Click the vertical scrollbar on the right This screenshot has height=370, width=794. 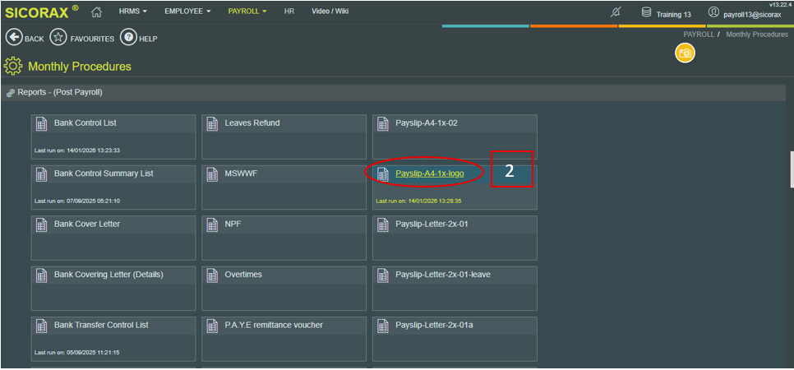point(790,164)
